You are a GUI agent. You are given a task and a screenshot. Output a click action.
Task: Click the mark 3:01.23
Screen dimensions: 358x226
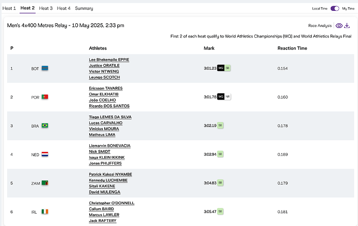(x=210, y=68)
